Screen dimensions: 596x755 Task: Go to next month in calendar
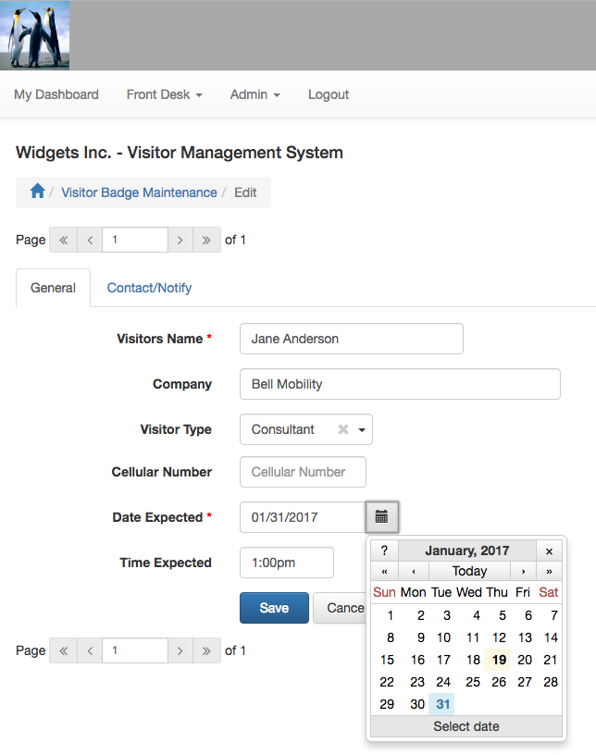tap(524, 571)
